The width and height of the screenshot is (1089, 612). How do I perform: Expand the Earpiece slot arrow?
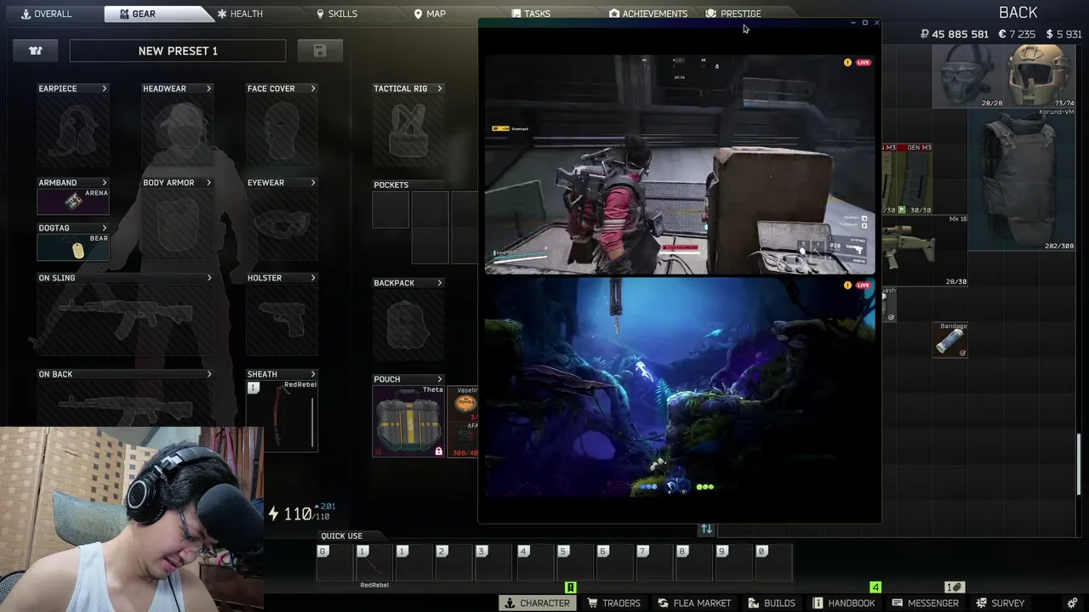pyautogui.click(x=105, y=88)
